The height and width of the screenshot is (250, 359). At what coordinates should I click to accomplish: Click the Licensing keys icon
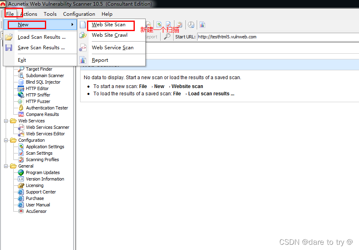[21, 185]
